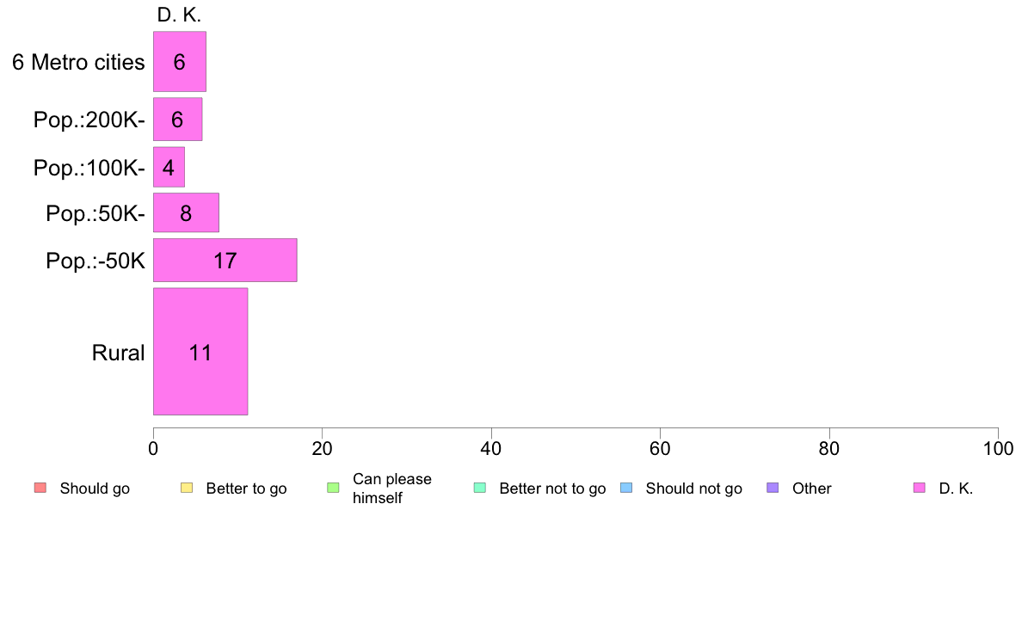
Task: Toggle the teal Better not to go swatch
Action: 479,489
